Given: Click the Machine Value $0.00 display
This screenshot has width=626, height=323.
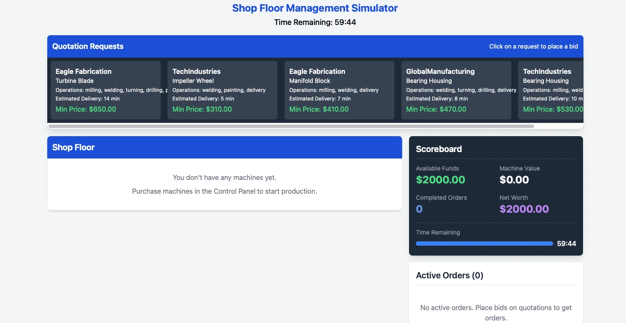Looking at the screenshot, I should [514, 180].
